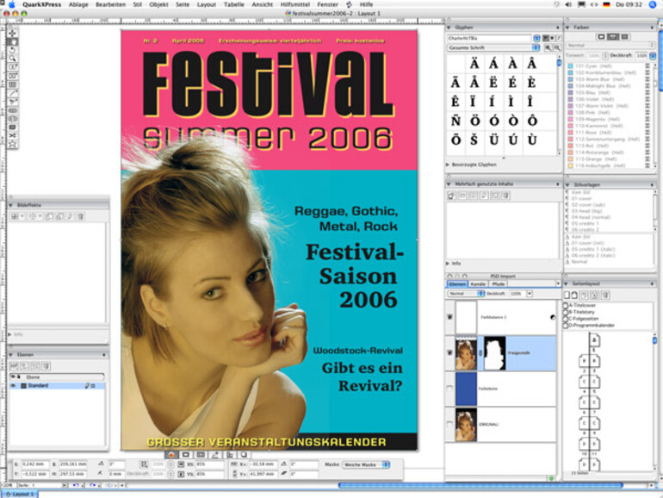Select the Text Box tool

(13, 67)
